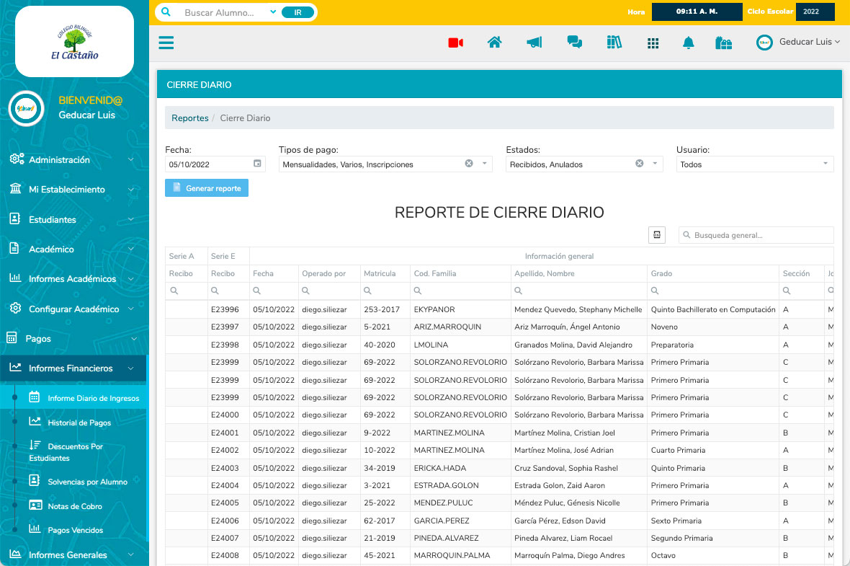The image size is (850, 566).
Task: Click the IR search button
Action: pos(297,12)
